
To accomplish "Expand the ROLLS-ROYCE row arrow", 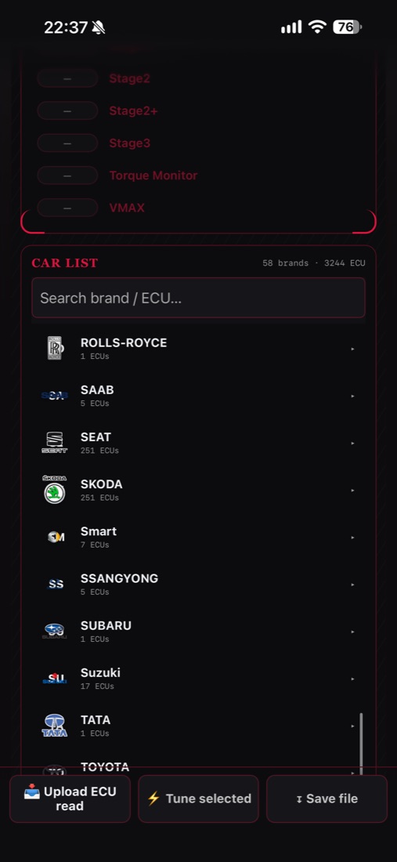I will 352,349.
